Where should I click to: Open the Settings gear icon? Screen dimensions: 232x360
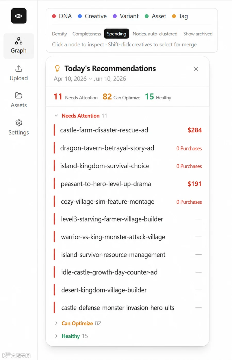pyautogui.click(x=19, y=123)
